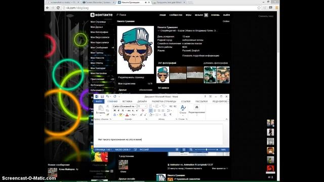
Task: Pause music with VK header pause button
Action: coord(206,15)
